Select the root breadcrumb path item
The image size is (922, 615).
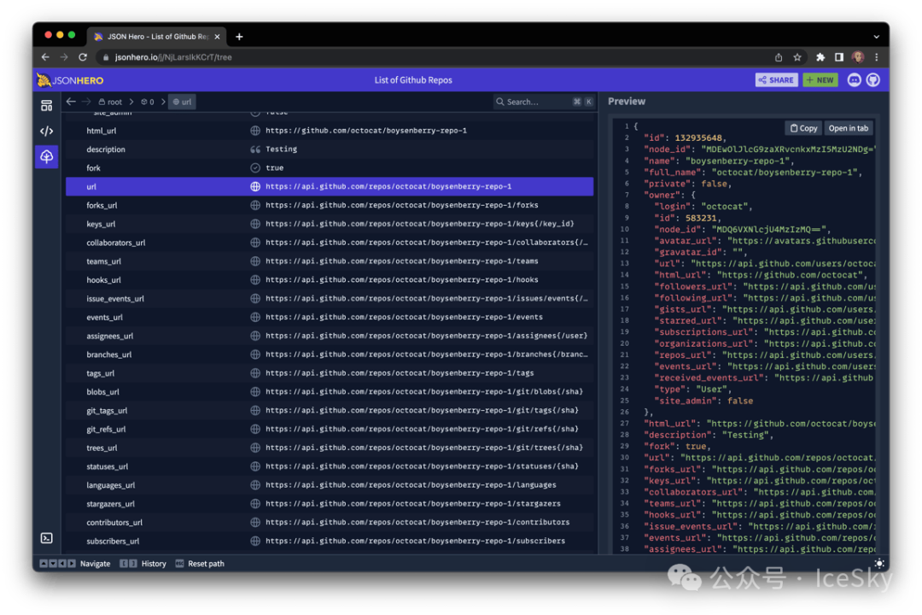[x=110, y=102]
